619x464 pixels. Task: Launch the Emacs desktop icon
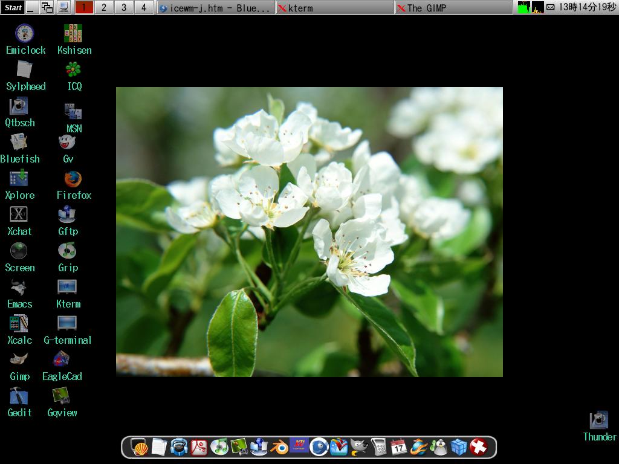[x=19, y=288]
